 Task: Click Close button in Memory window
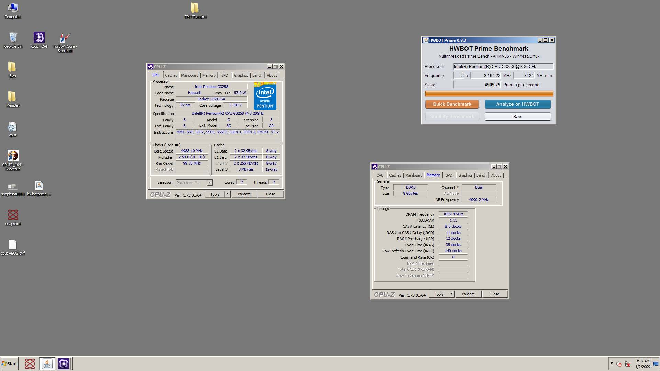coord(495,294)
